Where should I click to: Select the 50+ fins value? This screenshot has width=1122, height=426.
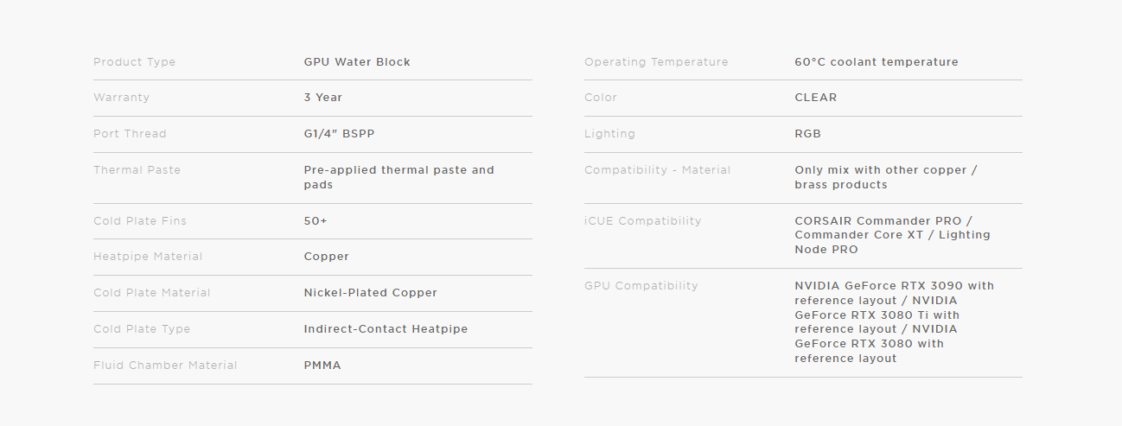tap(316, 221)
